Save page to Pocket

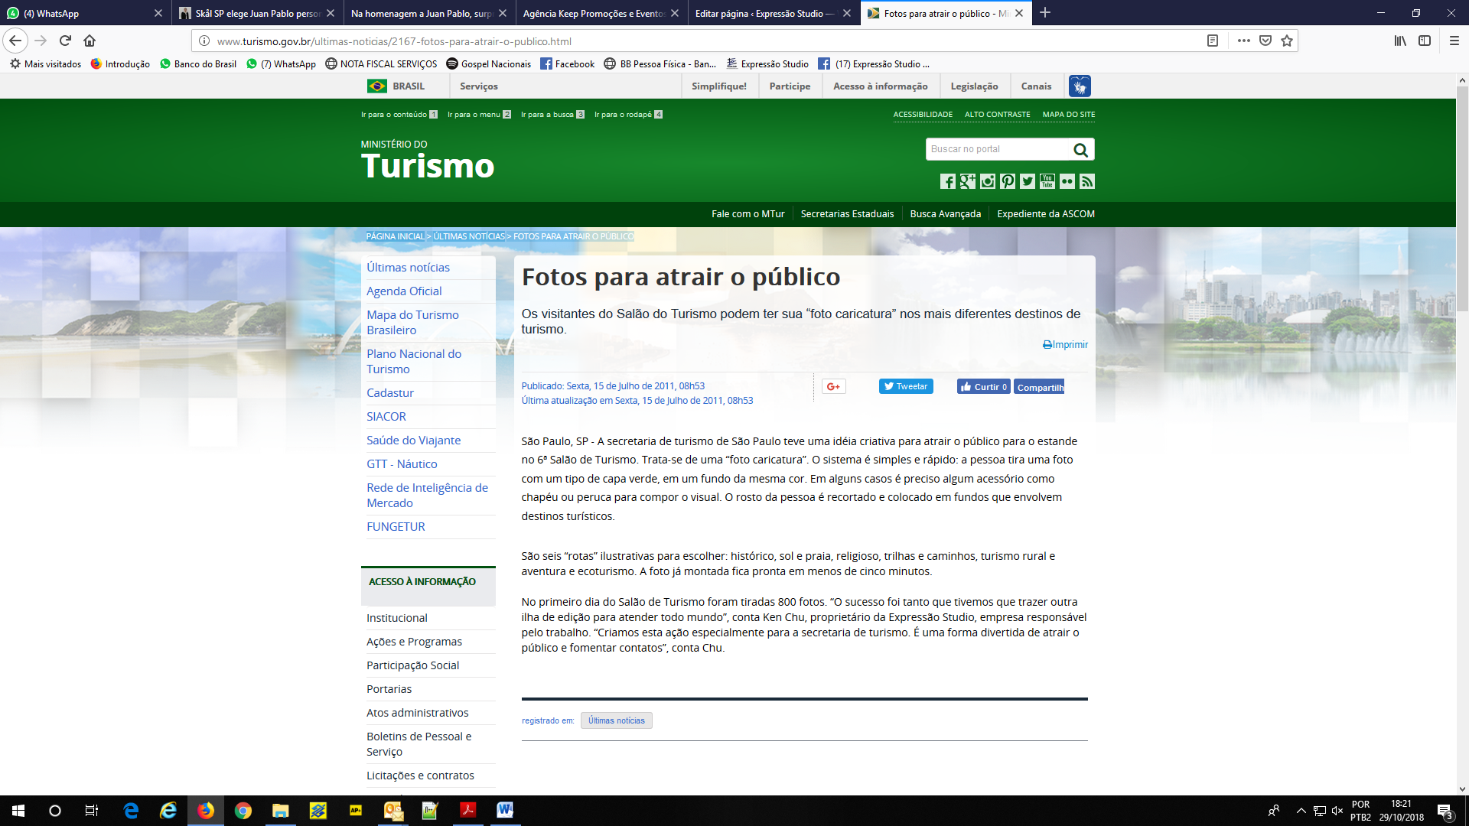point(1265,41)
